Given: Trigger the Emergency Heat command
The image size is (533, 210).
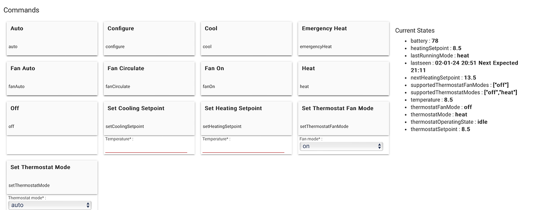Looking at the screenshot, I should (344, 37).
